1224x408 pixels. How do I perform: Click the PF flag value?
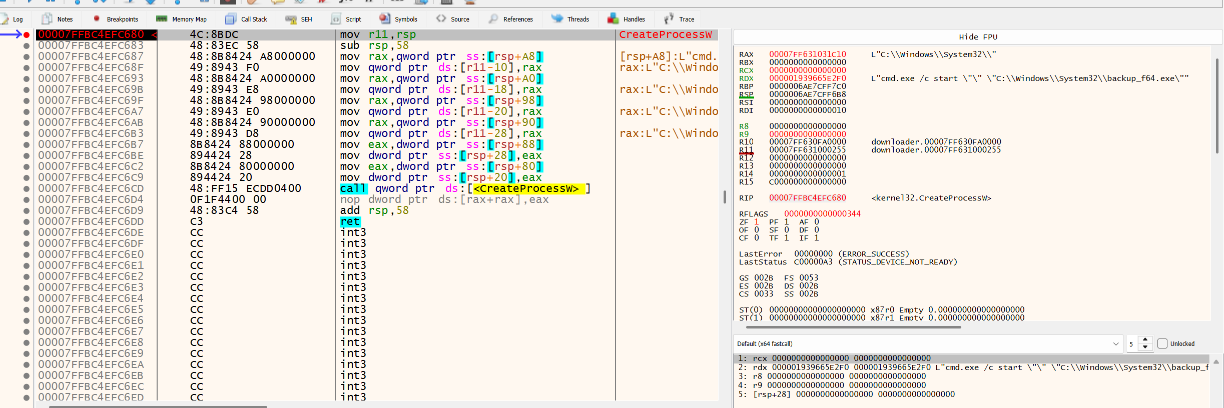pyautogui.click(x=786, y=222)
